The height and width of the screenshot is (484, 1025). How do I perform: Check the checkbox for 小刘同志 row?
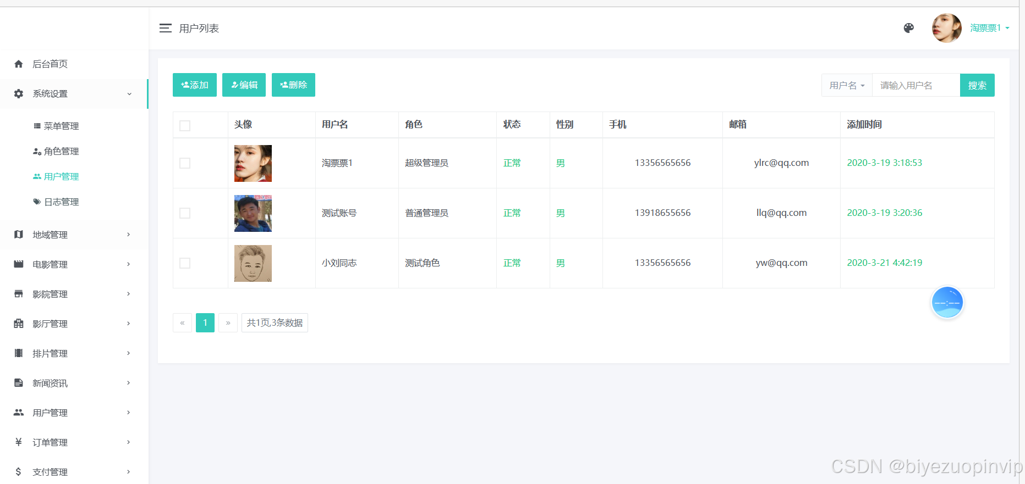click(185, 263)
